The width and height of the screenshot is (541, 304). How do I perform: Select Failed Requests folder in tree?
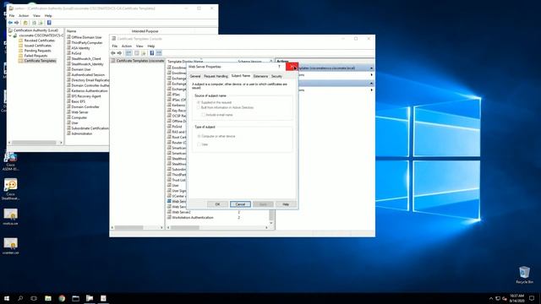(x=36, y=56)
